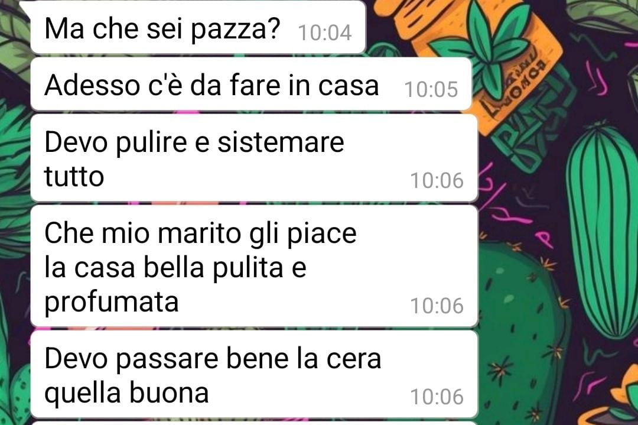
Task: Tap the 'Adesso c'è da fare in casa' message
Action: (251, 85)
